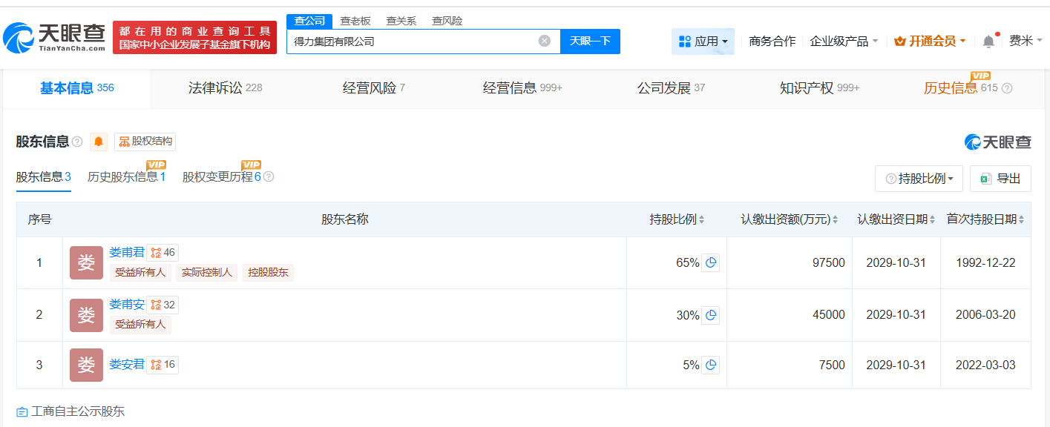Sort by 持股比例 column header
This screenshot has width=1050, height=427.
pos(677,219)
